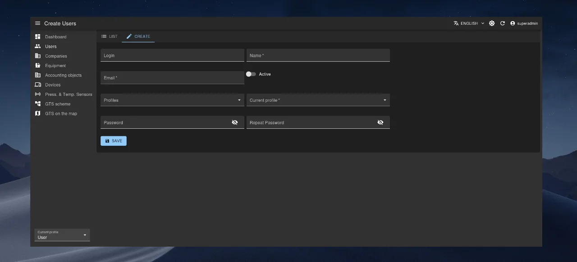Toggle theme with the brightness icon
577x262 pixels.
click(492, 23)
